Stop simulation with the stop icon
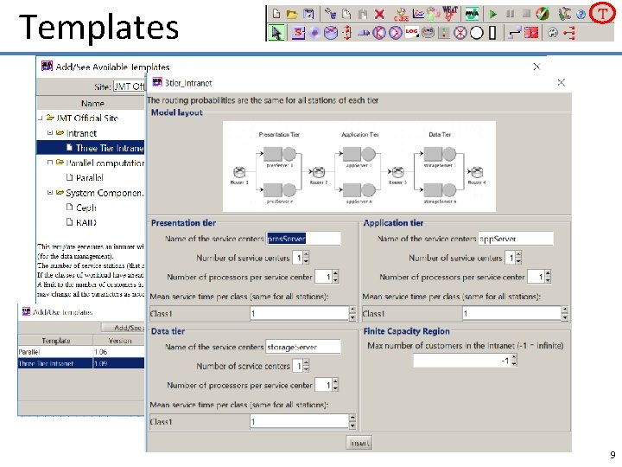Screen dimensions: 622x467 tap(526, 14)
